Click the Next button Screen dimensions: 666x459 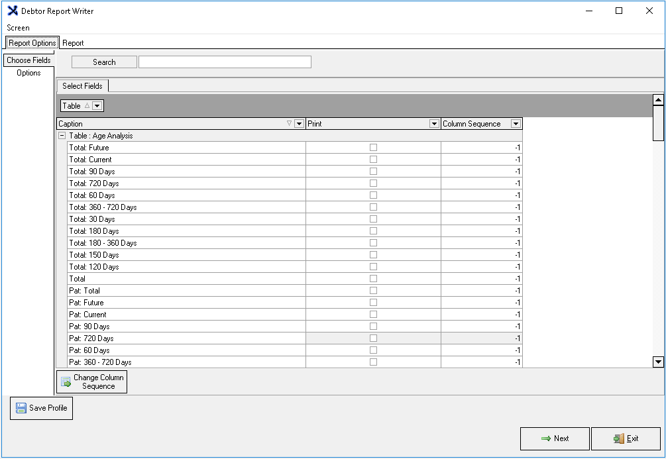coord(555,438)
